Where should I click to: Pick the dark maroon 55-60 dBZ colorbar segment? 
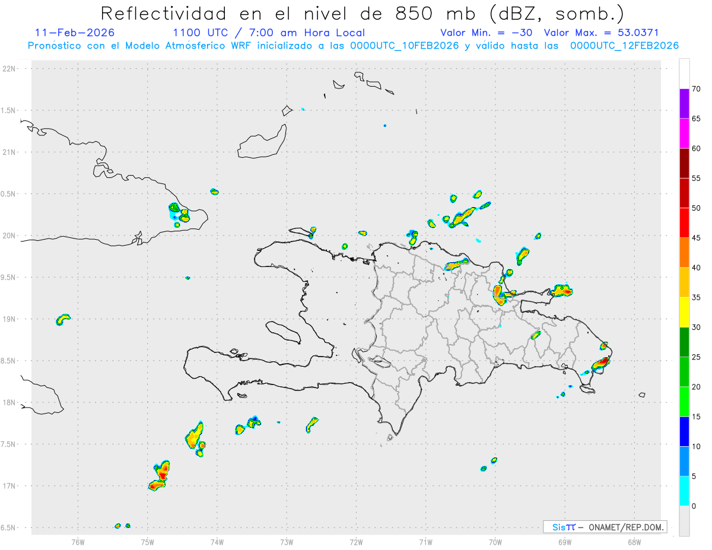(684, 163)
